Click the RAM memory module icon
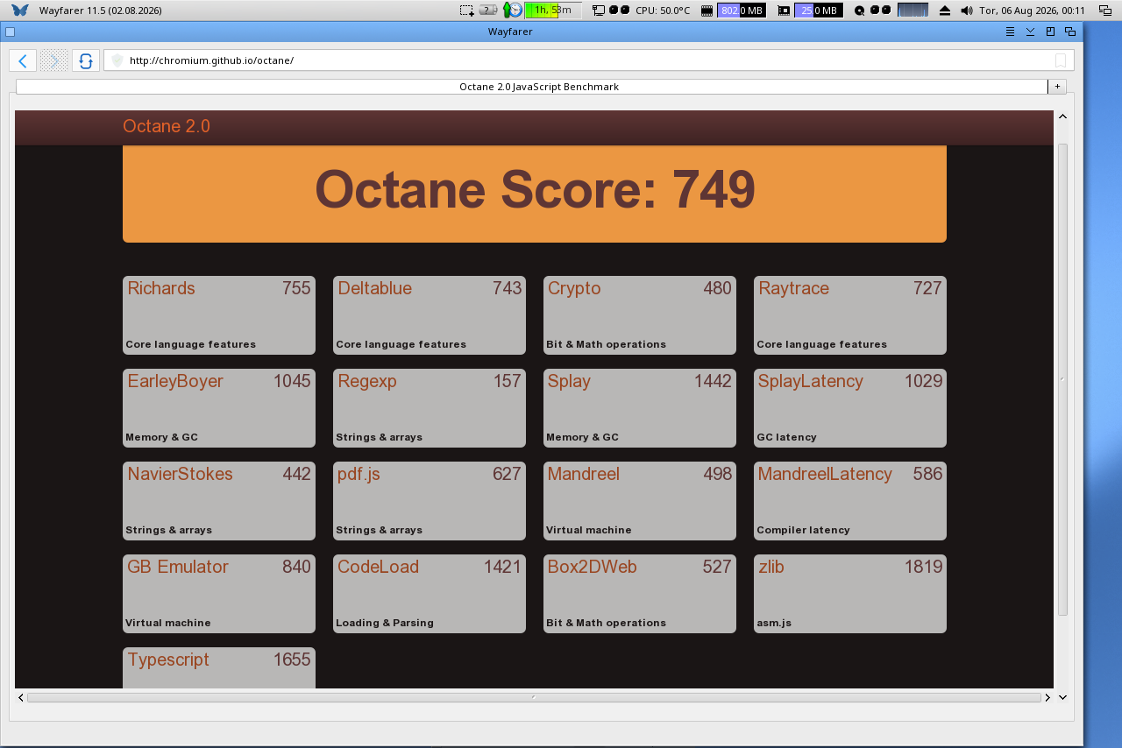 point(707,11)
